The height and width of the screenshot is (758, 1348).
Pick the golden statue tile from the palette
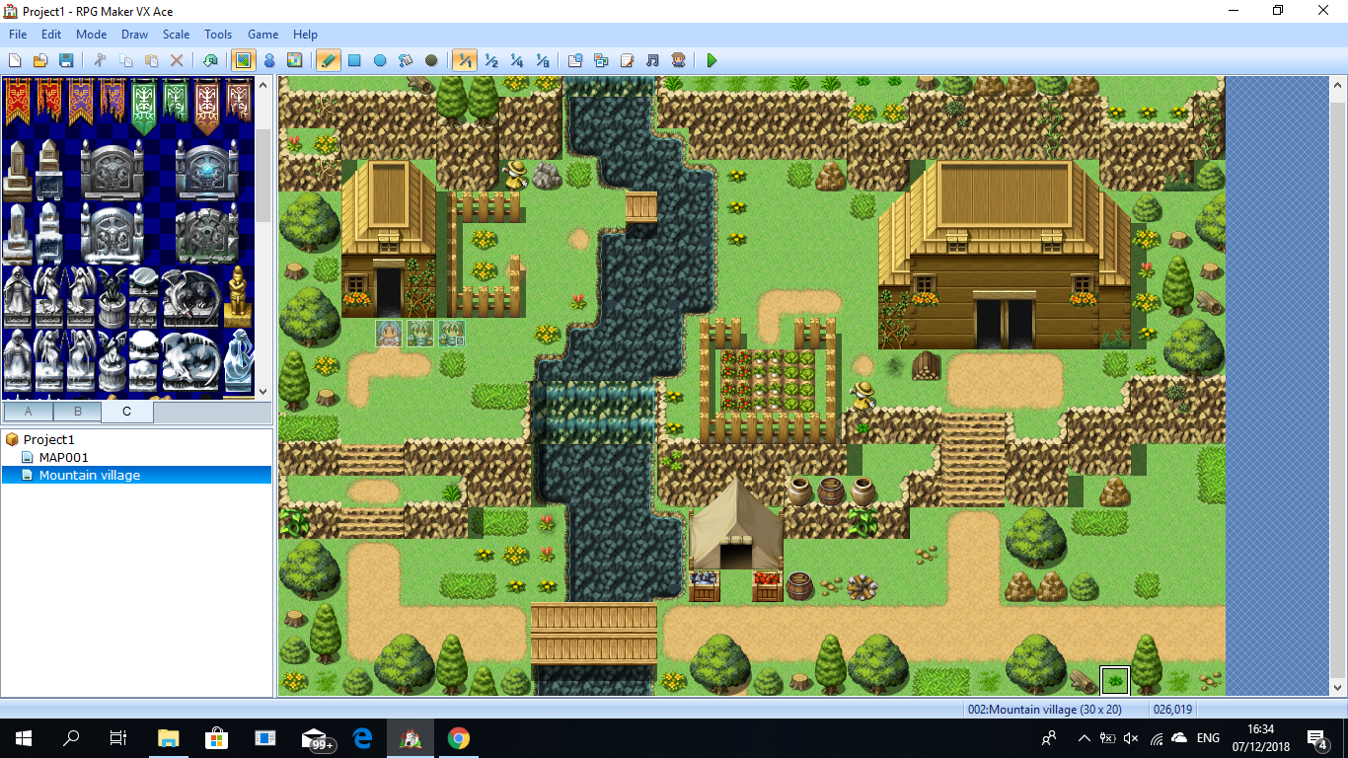point(238,295)
